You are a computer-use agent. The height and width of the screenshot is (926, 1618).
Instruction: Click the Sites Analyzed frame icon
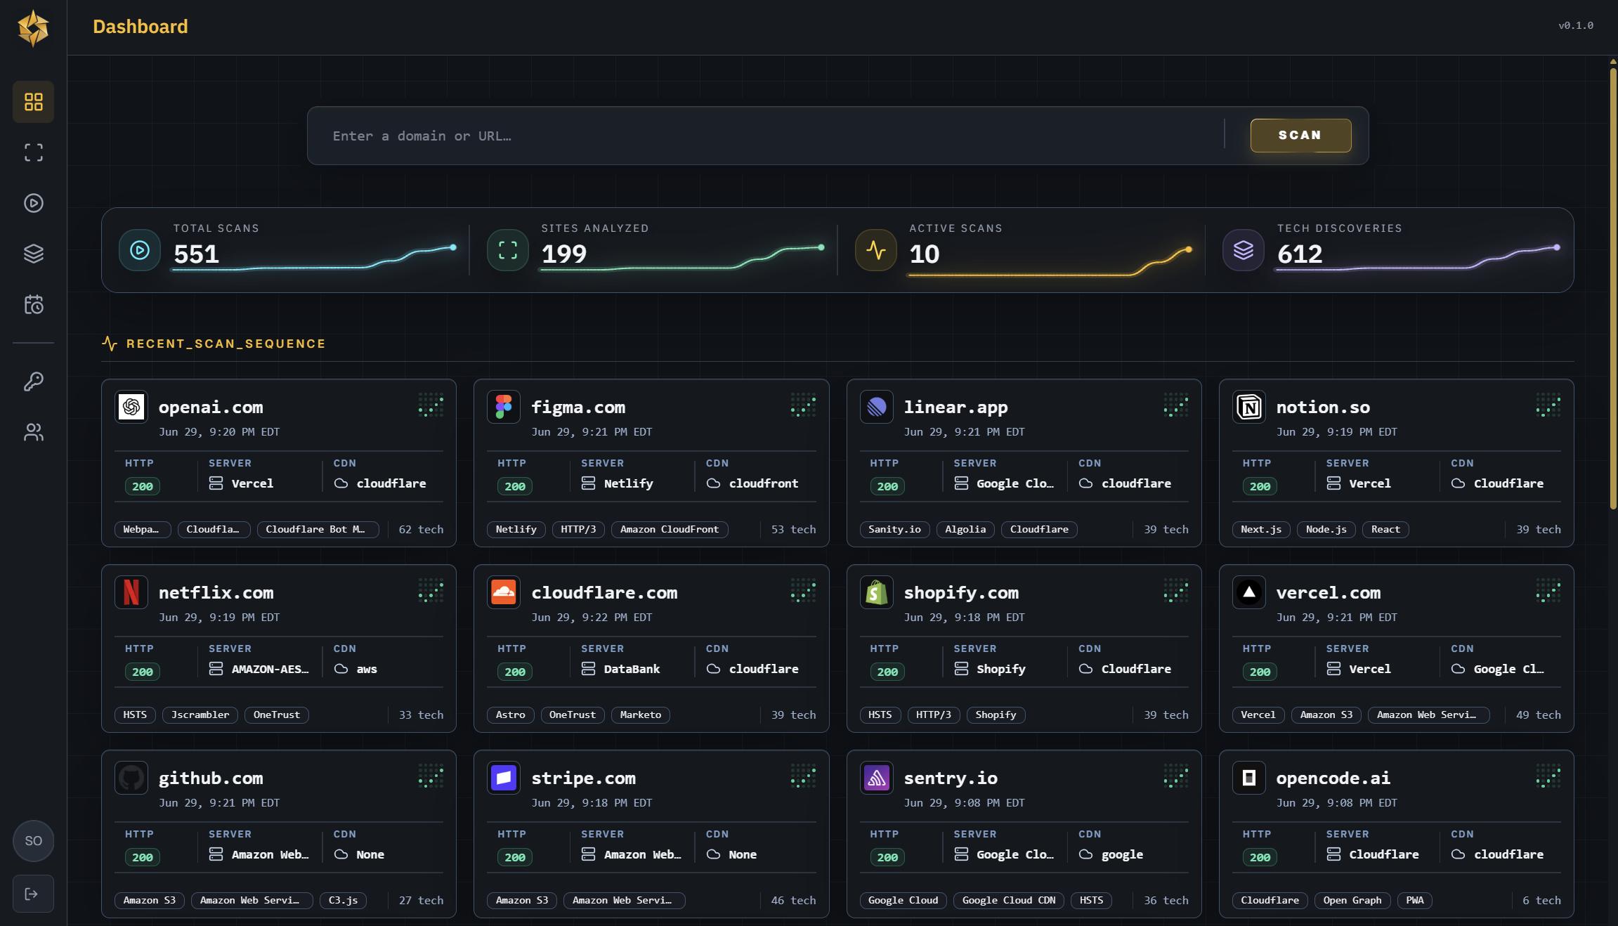pyautogui.click(x=507, y=250)
